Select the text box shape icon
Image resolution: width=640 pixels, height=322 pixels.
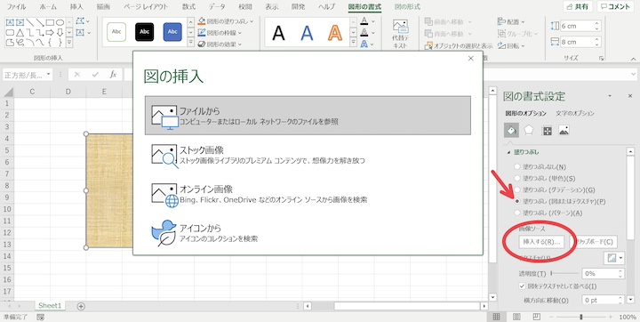point(10,22)
